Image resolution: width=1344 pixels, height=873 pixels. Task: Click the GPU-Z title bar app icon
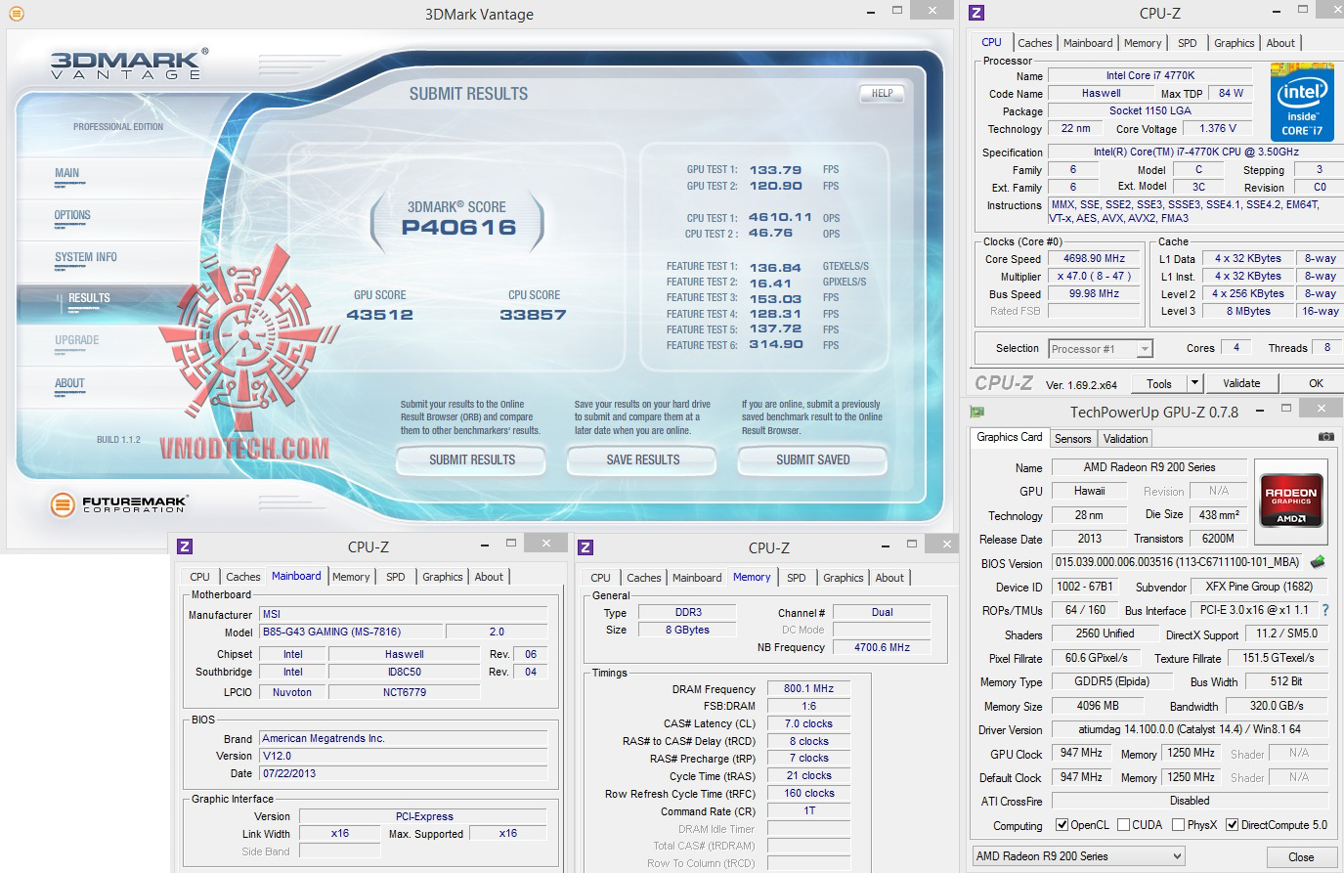click(975, 412)
